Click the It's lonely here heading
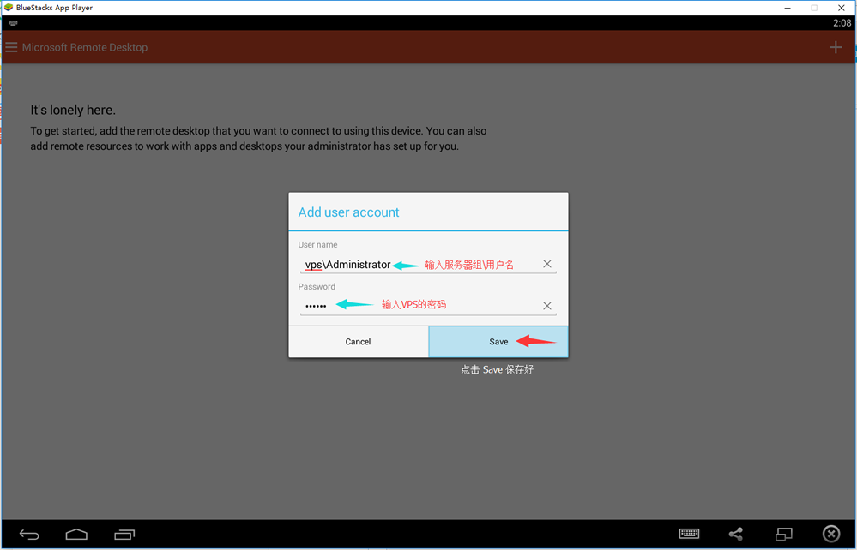Image resolution: width=857 pixels, height=550 pixels. click(73, 111)
